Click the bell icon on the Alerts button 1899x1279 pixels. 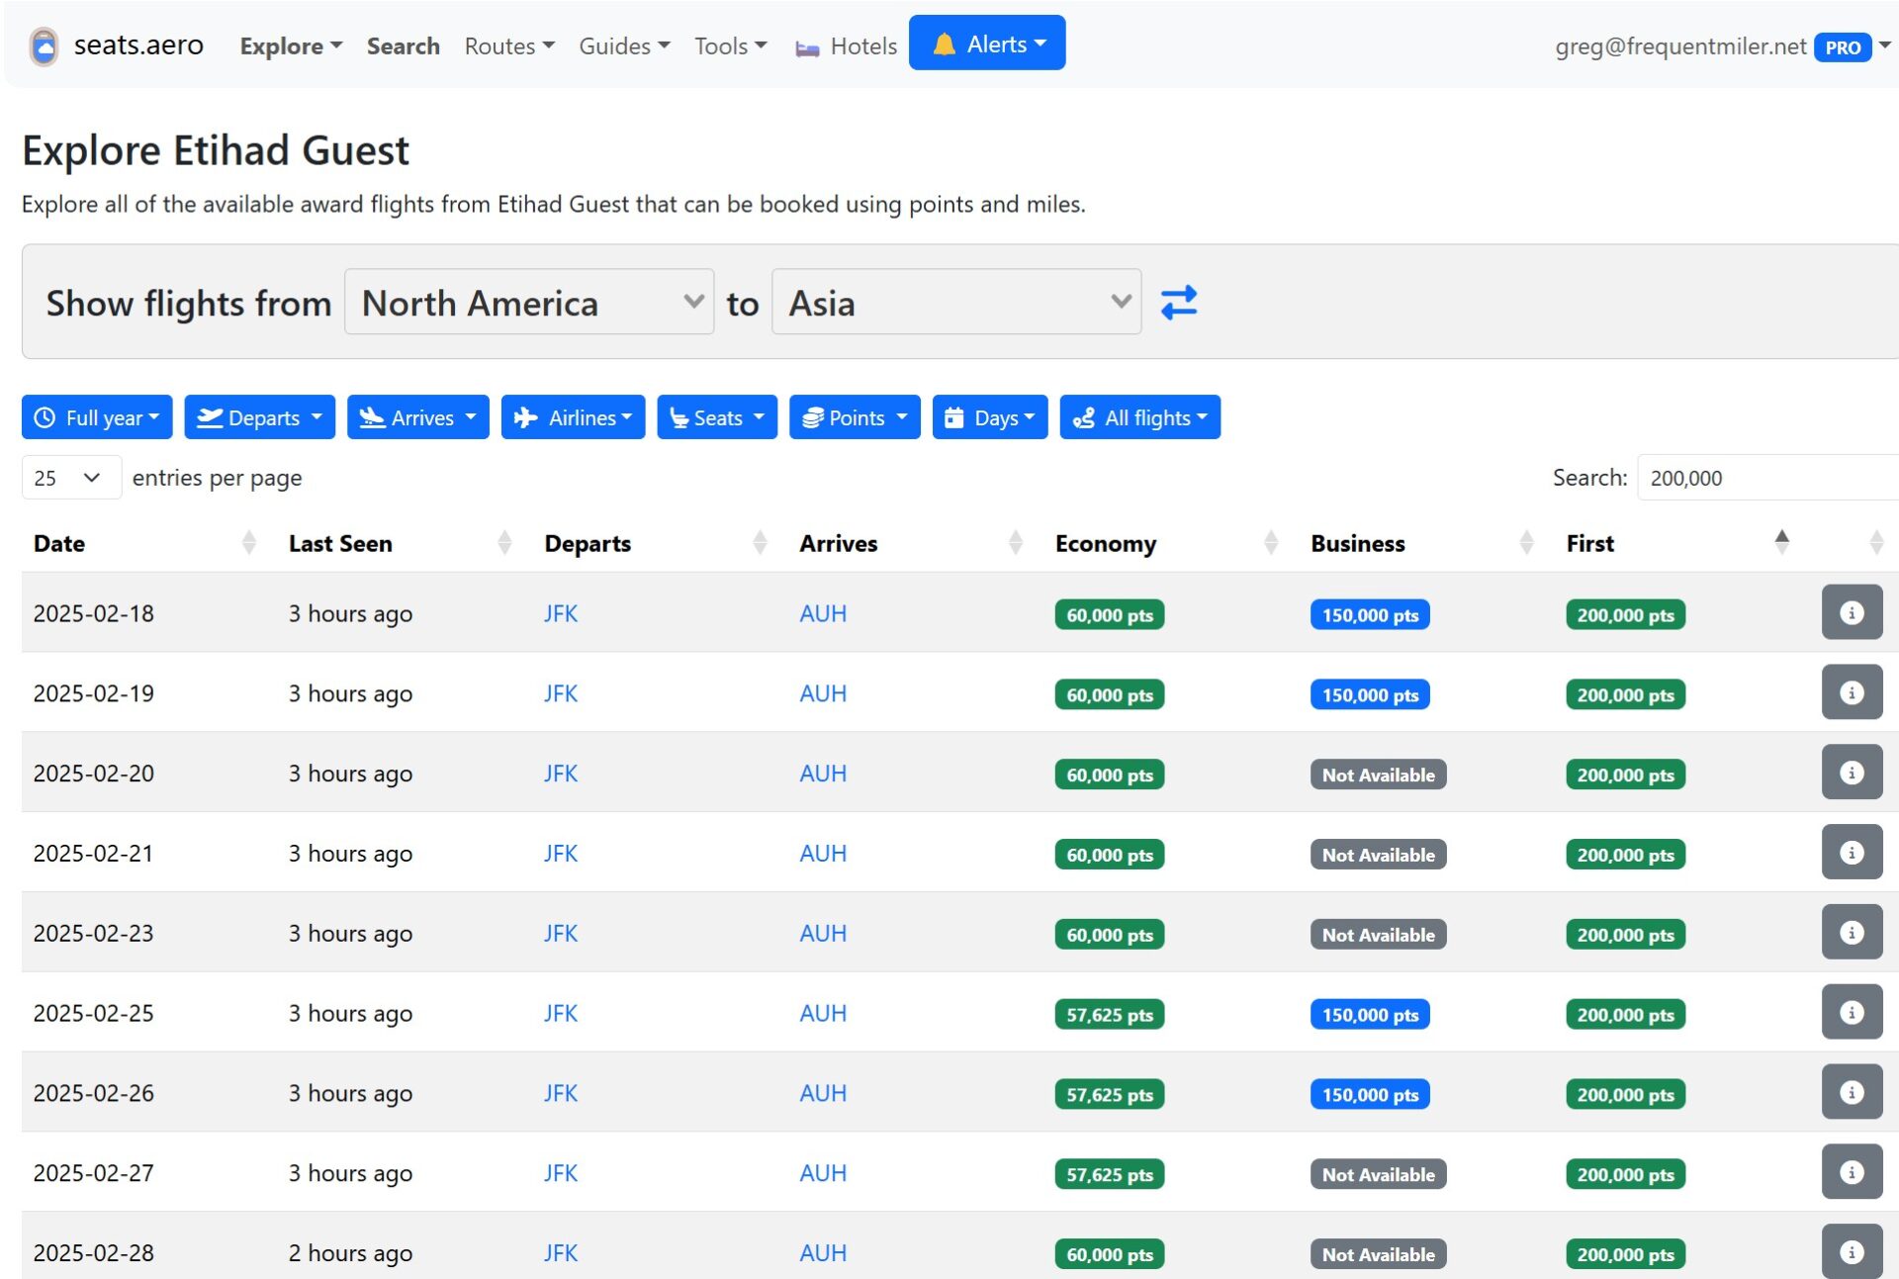pyautogui.click(x=947, y=43)
